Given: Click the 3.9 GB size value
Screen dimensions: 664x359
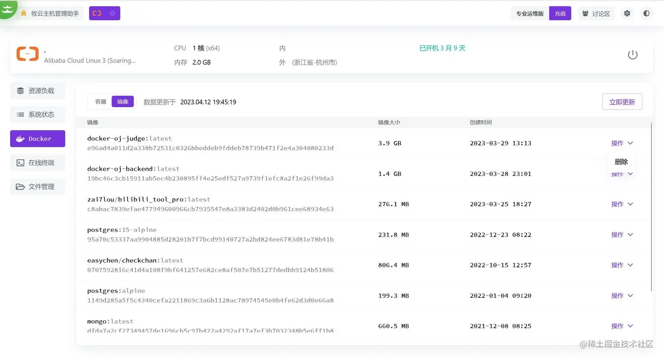Looking at the screenshot, I should point(390,143).
